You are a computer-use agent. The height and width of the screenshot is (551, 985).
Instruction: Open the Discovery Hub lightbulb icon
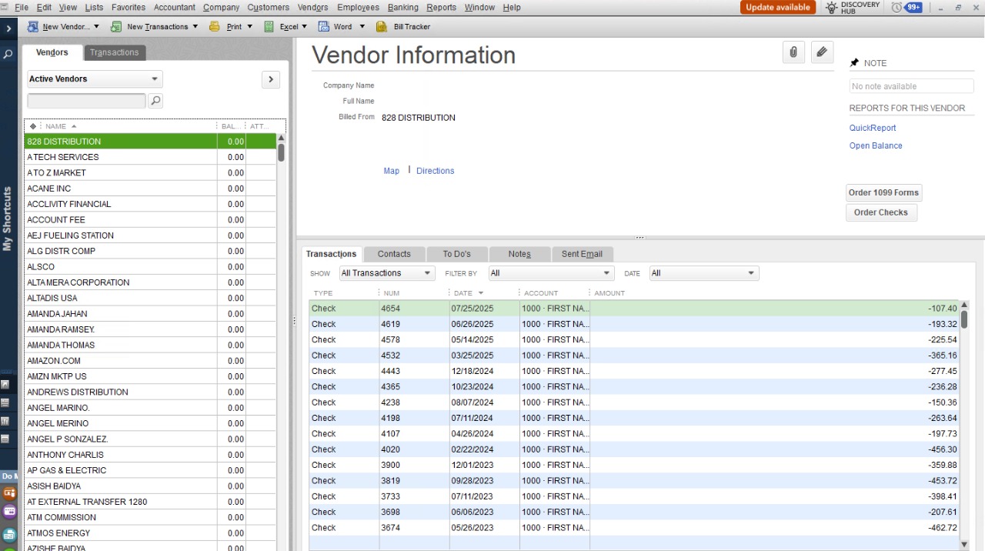[x=831, y=8]
